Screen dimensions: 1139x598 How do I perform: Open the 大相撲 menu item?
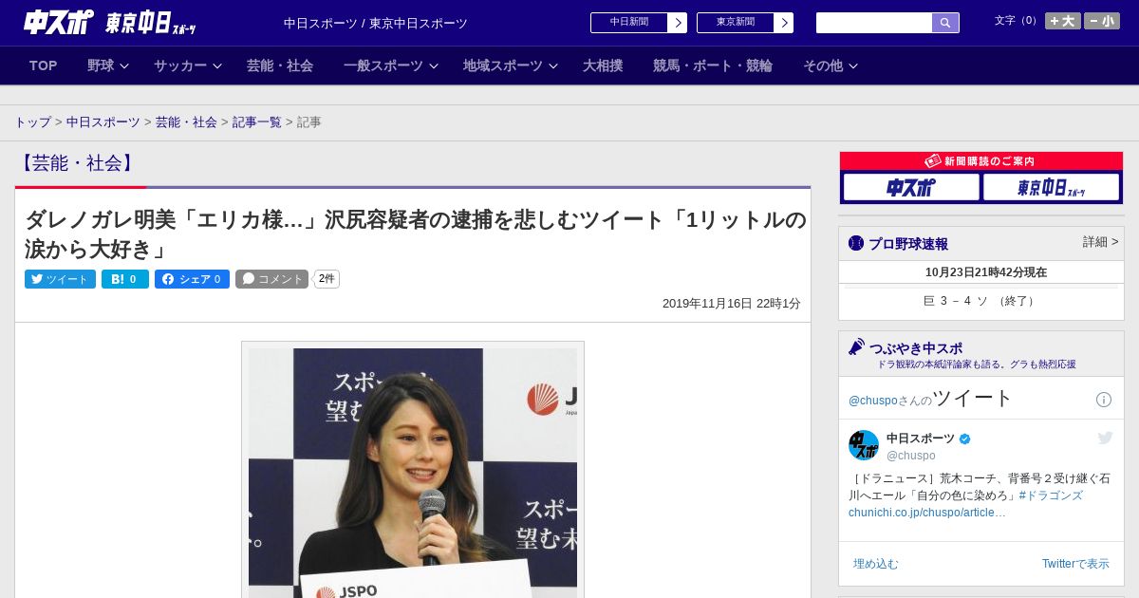(603, 65)
